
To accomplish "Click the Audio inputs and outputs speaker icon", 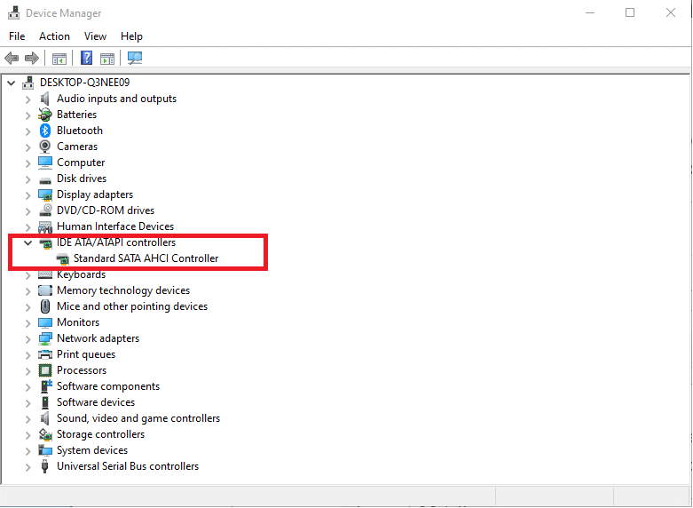I will pos(44,99).
